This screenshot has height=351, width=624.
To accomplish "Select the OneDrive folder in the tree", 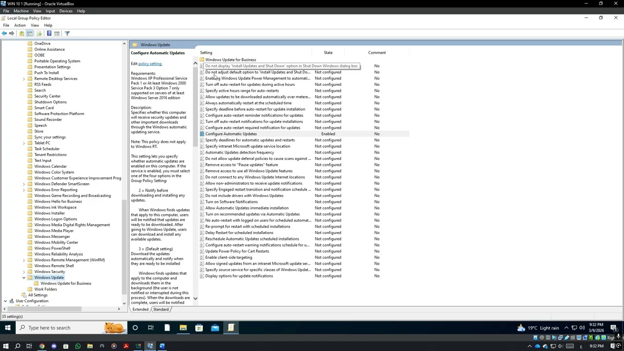I will (x=42, y=43).
